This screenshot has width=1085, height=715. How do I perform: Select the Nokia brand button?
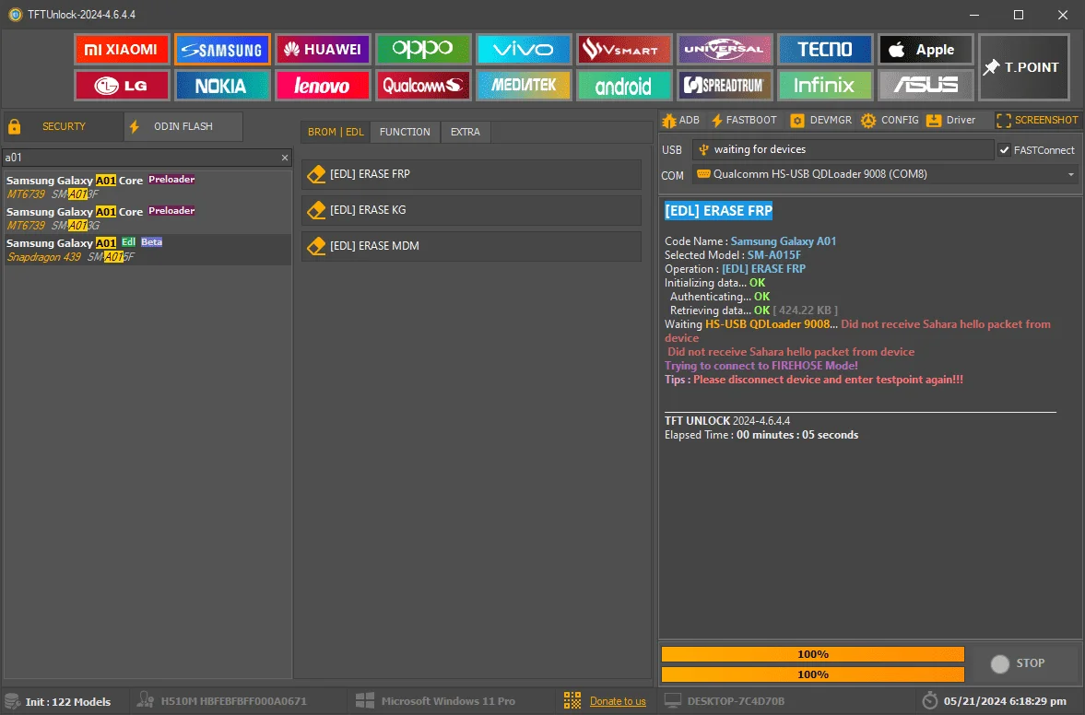click(x=222, y=86)
